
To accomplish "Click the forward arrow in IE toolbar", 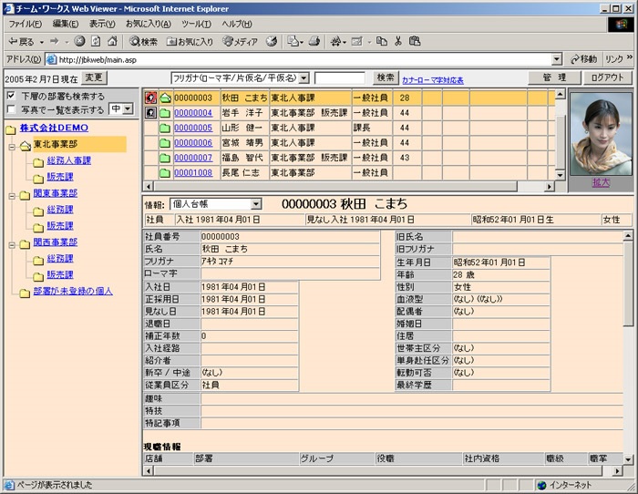I will [x=55, y=41].
